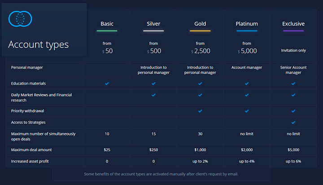Viewport: 323px width, 185px height.
Task: Click the Exclusive Access to Strategies checkmark
Action: 293,122
